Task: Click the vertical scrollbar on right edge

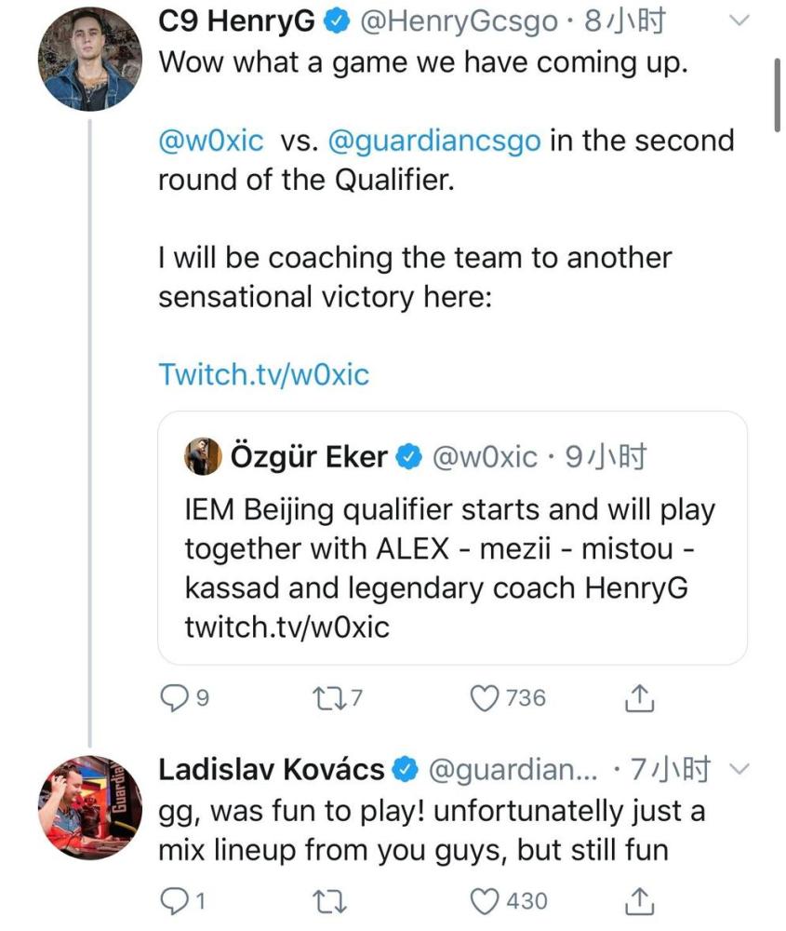Action: (778, 93)
